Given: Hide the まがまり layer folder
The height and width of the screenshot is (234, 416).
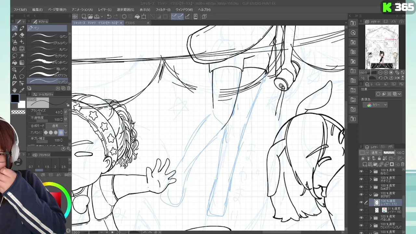Looking at the screenshot, I should click(x=361, y=195).
